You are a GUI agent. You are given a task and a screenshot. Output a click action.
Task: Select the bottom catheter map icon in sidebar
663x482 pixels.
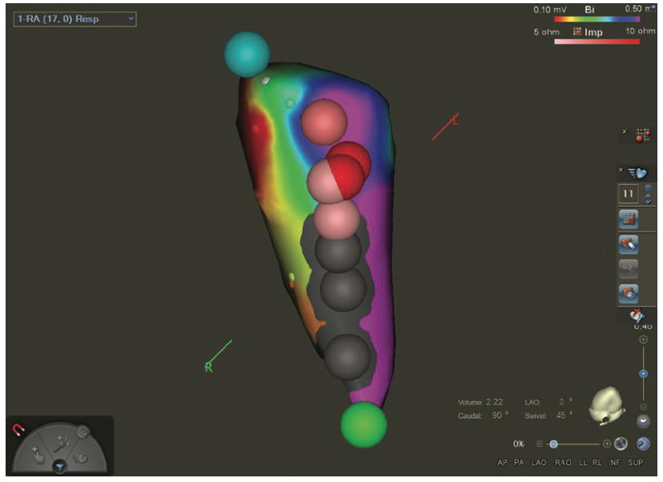(x=628, y=293)
